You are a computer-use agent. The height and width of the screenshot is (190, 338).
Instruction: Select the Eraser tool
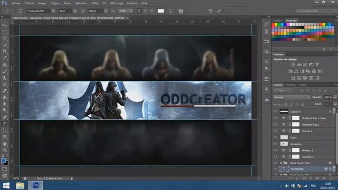(x=5, y=91)
